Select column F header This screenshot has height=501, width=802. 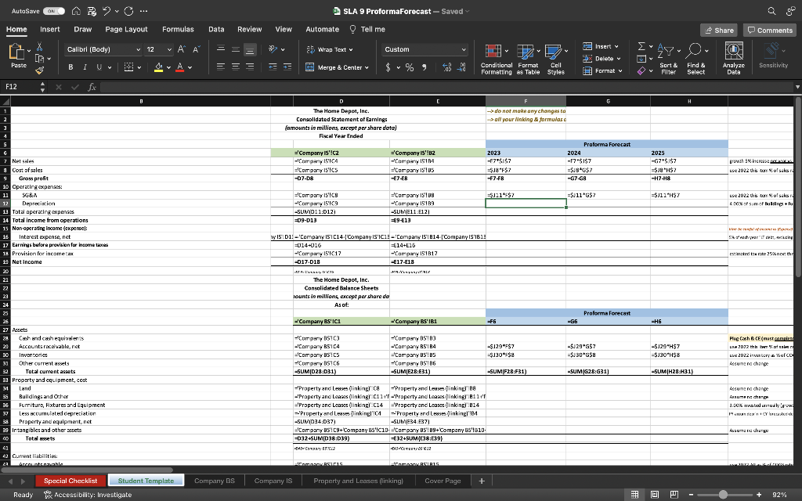526,101
